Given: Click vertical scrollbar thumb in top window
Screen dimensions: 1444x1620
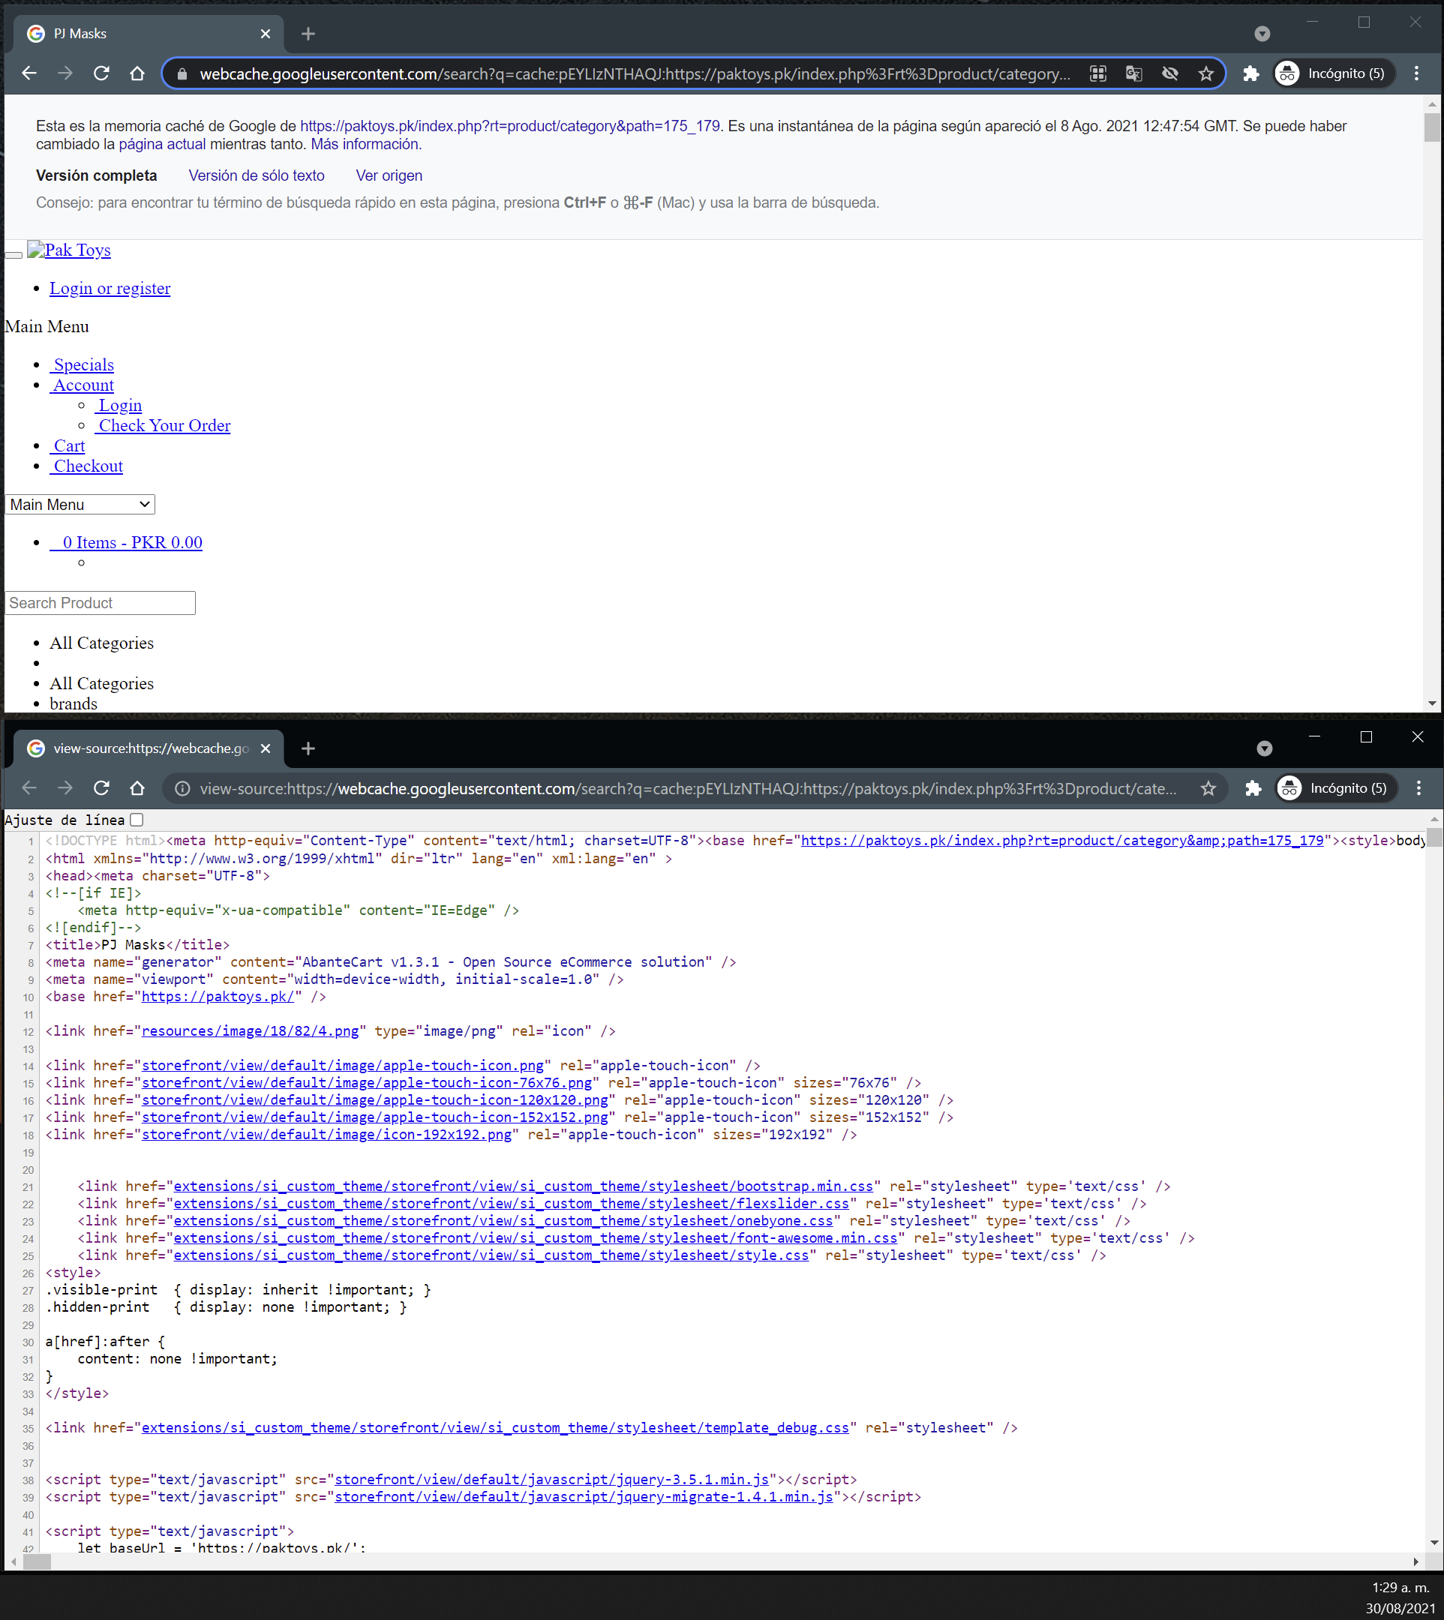Looking at the screenshot, I should pos(1432,127).
